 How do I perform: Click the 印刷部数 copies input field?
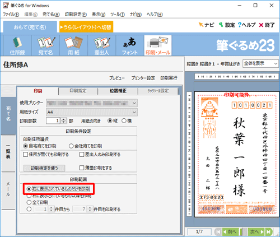(x=54, y=120)
